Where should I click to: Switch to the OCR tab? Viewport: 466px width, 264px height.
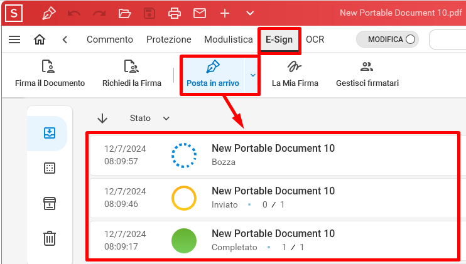click(315, 40)
